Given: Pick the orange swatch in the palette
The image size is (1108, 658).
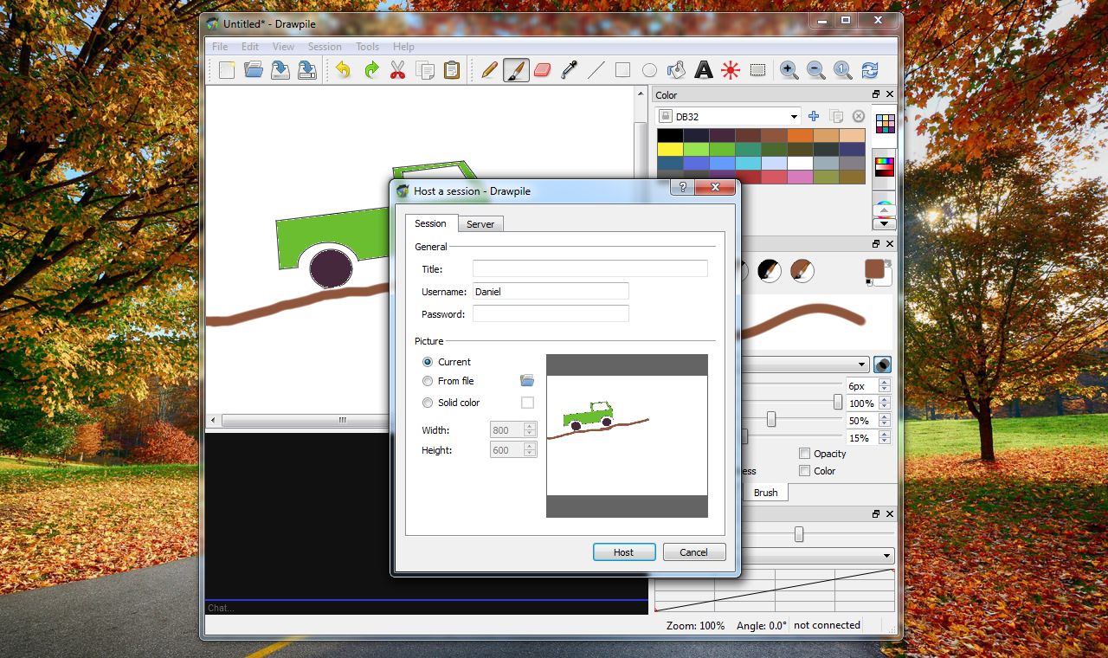Looking at the screenshot, I should coord(800,135).
